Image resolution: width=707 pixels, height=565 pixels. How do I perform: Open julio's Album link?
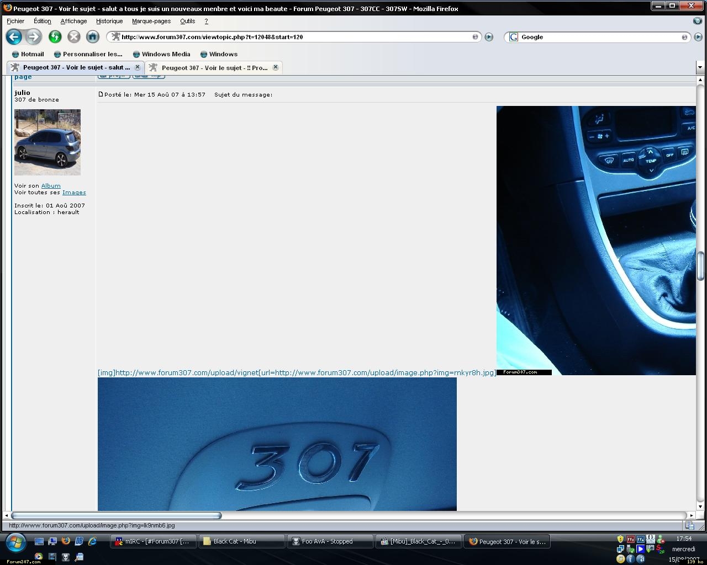51,186
